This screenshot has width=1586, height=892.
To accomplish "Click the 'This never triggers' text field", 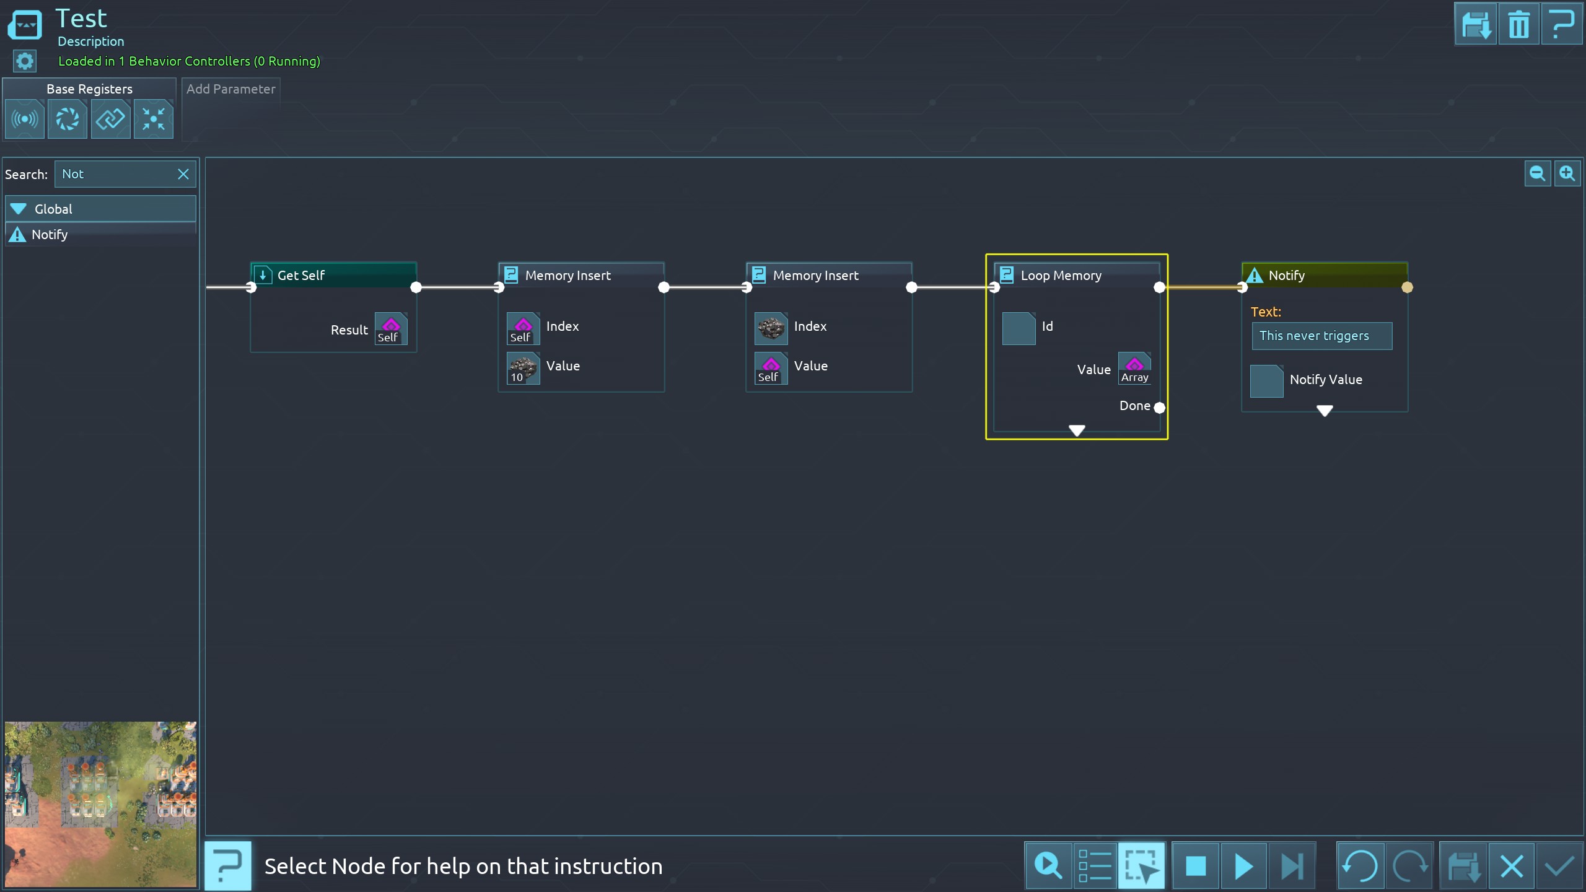I will point(1321,336).
